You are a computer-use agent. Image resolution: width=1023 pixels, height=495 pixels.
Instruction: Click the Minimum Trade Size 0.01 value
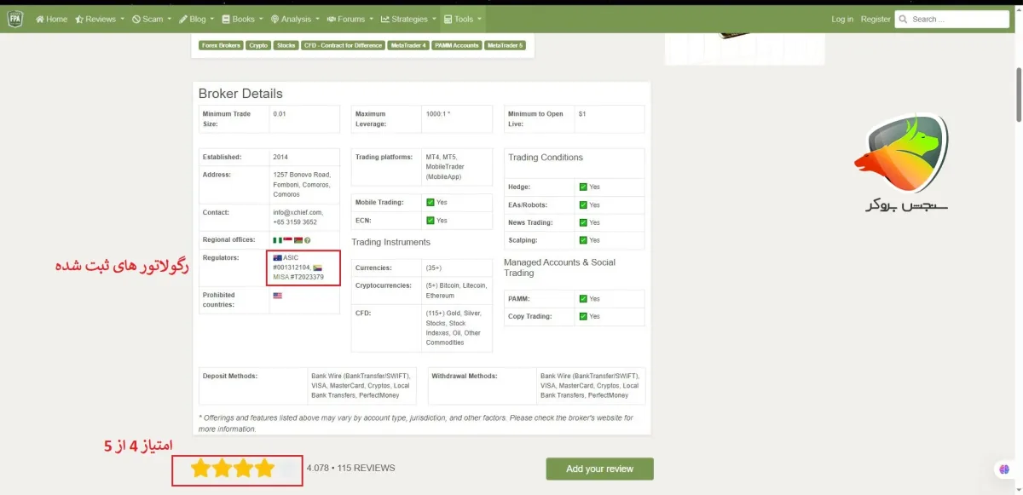(x=280, y=113)
